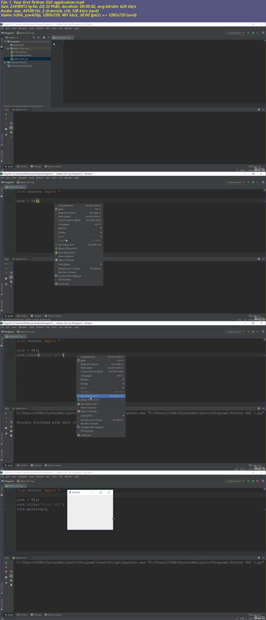The height and width of the screenshot is (620, 266).
Task: Click the feather icon in the First GUI title bar
Action: (x=70, y=492)
